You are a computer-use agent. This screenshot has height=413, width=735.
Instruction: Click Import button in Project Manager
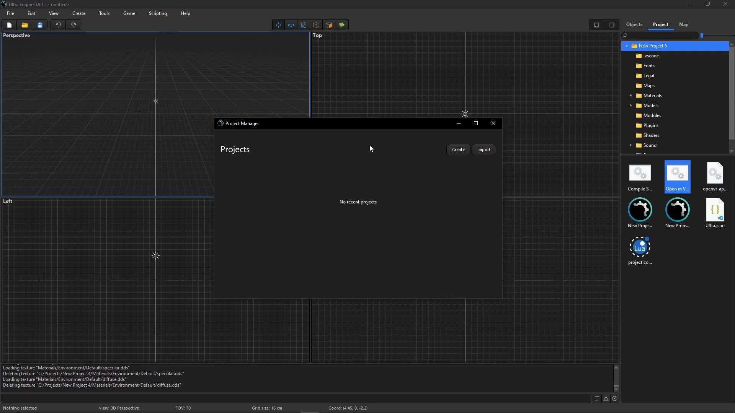tap(483, 150)
